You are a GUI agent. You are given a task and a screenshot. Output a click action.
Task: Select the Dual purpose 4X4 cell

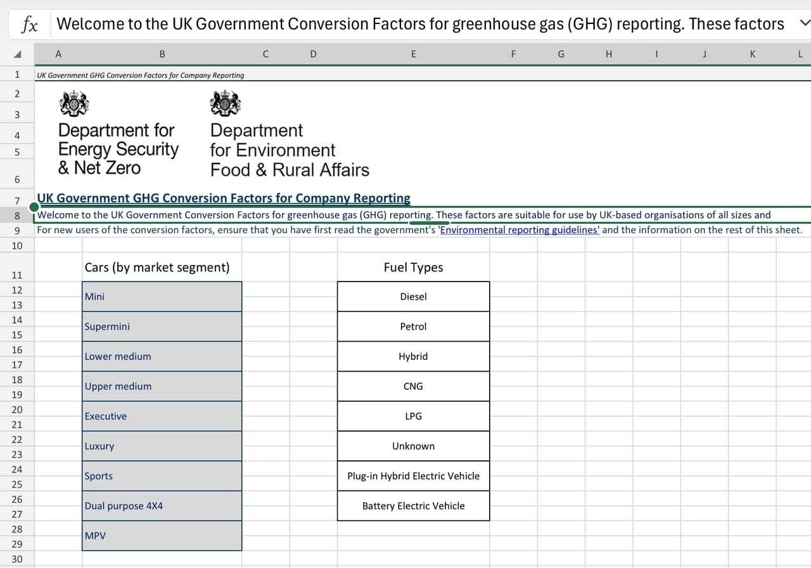pos(162,506)
